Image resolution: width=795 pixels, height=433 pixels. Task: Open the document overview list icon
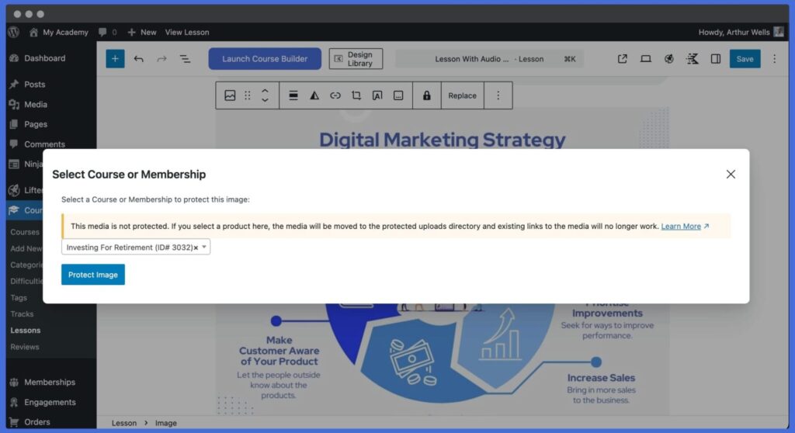point(185,59)
